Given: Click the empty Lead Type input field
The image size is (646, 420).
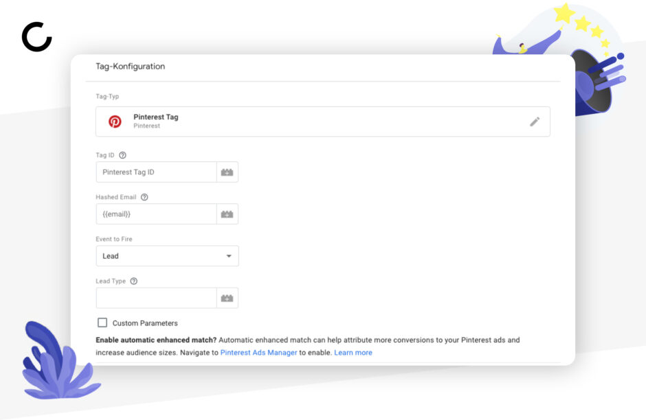Looking at the screenshot, I should pyautogui.click(x=156, y=298).
